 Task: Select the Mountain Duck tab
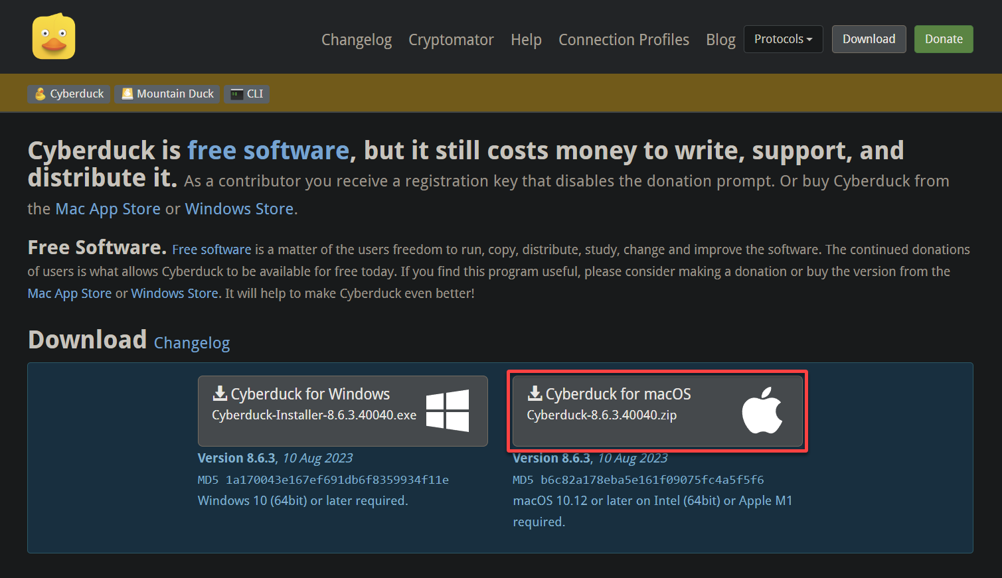click(x=167, y=94)
